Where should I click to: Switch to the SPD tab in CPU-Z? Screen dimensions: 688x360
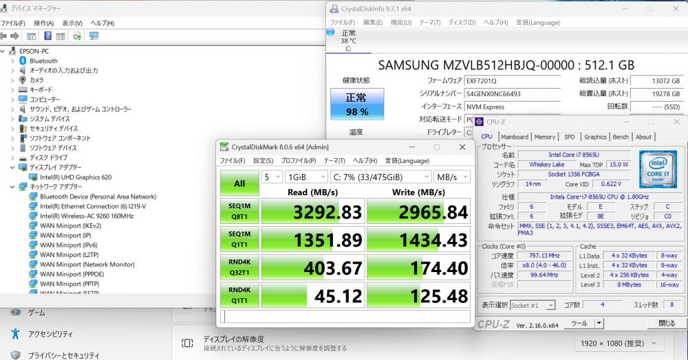(x=569, y=137)
